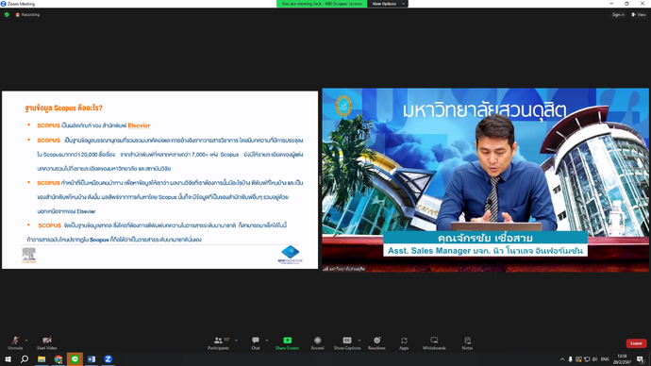Open the Chat panel

pos(256,342)
